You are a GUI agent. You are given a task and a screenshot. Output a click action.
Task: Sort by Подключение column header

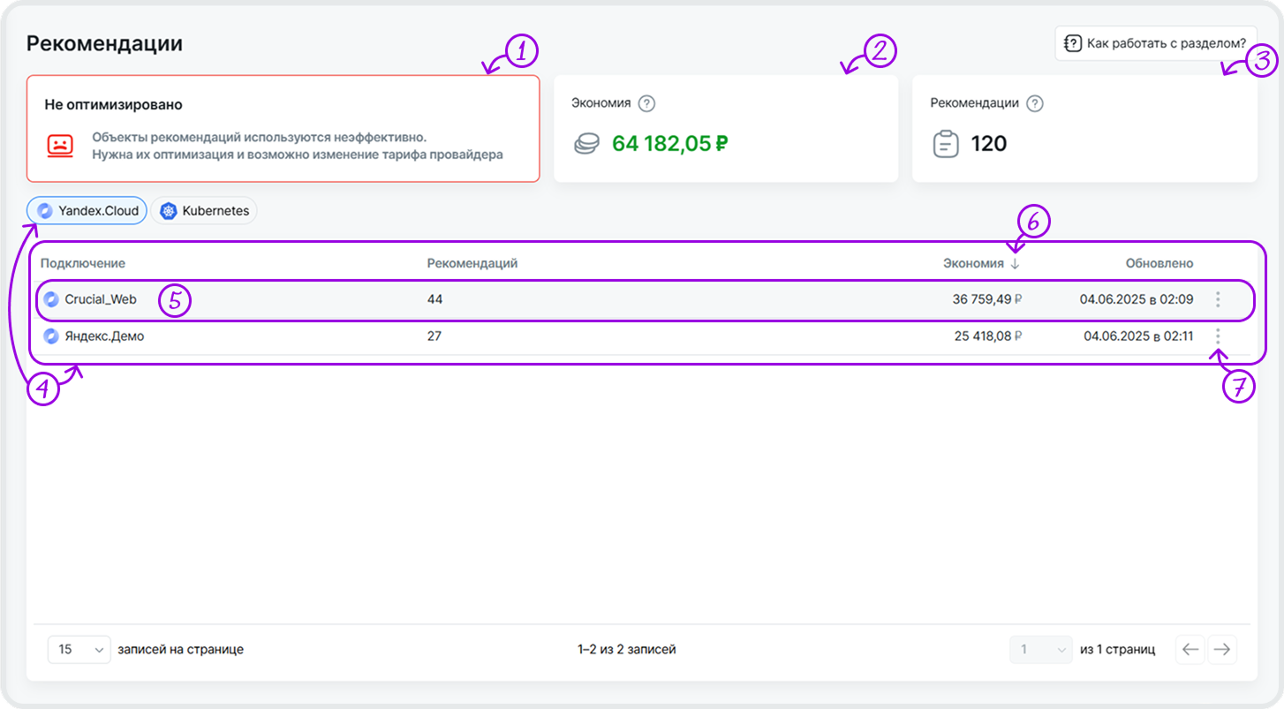83,263
